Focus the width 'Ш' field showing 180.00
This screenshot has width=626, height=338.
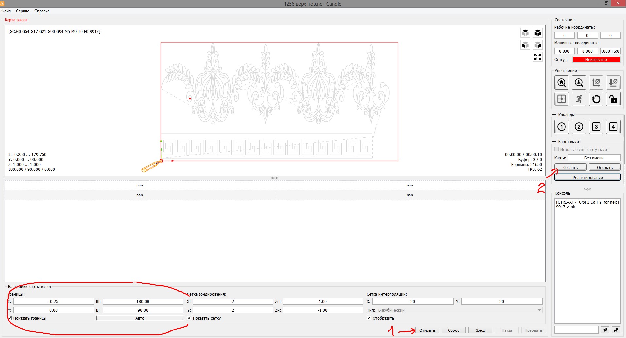[x=143, y=301]
